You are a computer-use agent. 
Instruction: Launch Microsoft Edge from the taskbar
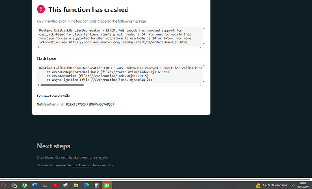[x=86, y=185]
